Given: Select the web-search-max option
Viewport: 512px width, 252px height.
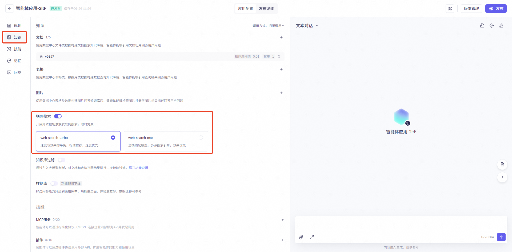Looking at the screenshot, I should pyautogui.click(x=166, y=141).
